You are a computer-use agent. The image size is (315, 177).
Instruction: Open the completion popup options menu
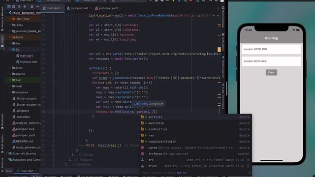250,173
